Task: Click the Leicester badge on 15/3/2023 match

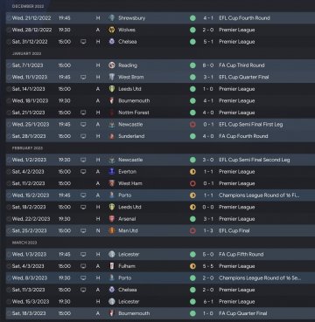Action: point(112,302)
